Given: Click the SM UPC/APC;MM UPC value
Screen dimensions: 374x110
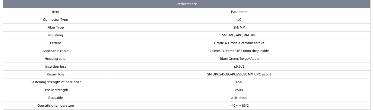Looking at the screenshot, I should point(239,35).
